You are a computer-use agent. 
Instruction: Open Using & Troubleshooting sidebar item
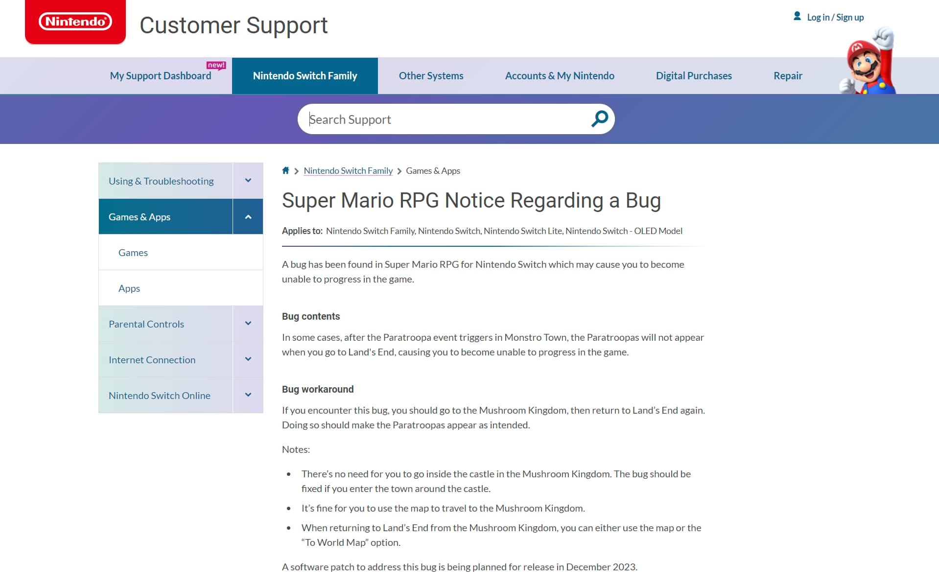tap(165, 181)
